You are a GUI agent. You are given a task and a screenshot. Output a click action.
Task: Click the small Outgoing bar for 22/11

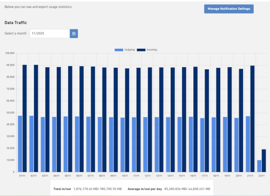click(259, 166)
